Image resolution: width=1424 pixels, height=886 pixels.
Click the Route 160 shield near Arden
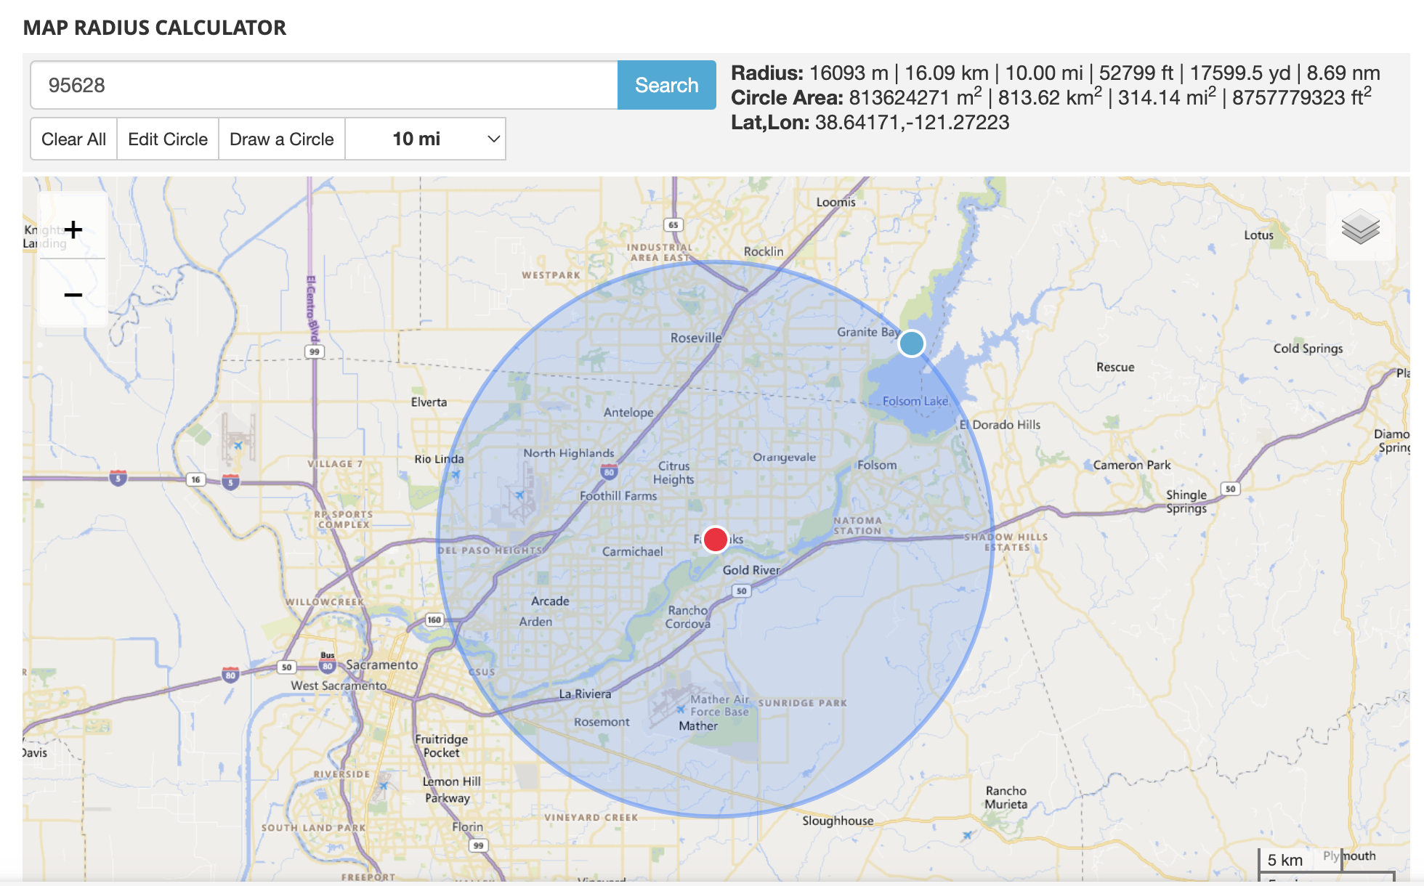(x=434, y=619)
